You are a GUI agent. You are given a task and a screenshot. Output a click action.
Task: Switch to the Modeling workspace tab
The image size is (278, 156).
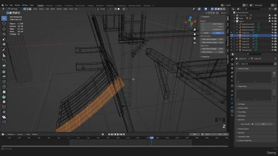click(x=49, y=6)
